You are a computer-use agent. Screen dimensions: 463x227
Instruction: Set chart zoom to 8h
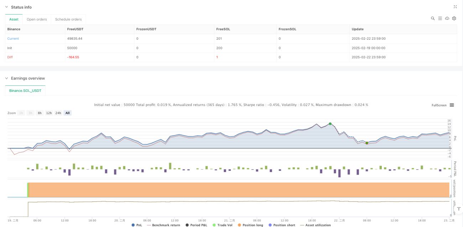[x=40, y=113]
